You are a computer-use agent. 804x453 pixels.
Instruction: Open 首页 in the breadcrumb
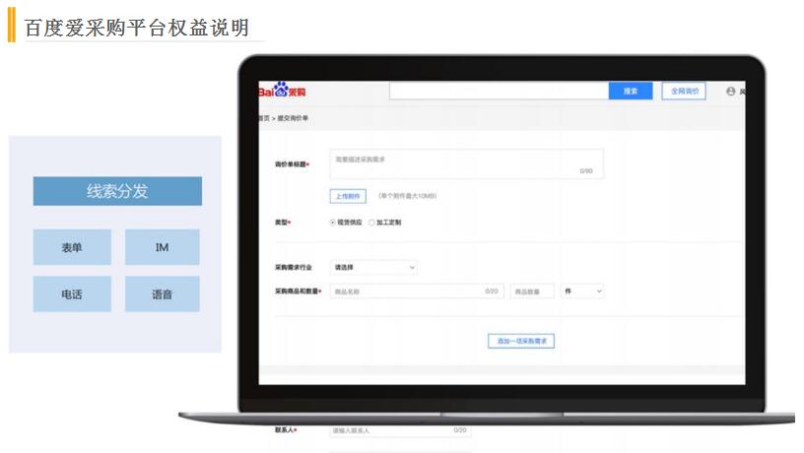[263, 118]
